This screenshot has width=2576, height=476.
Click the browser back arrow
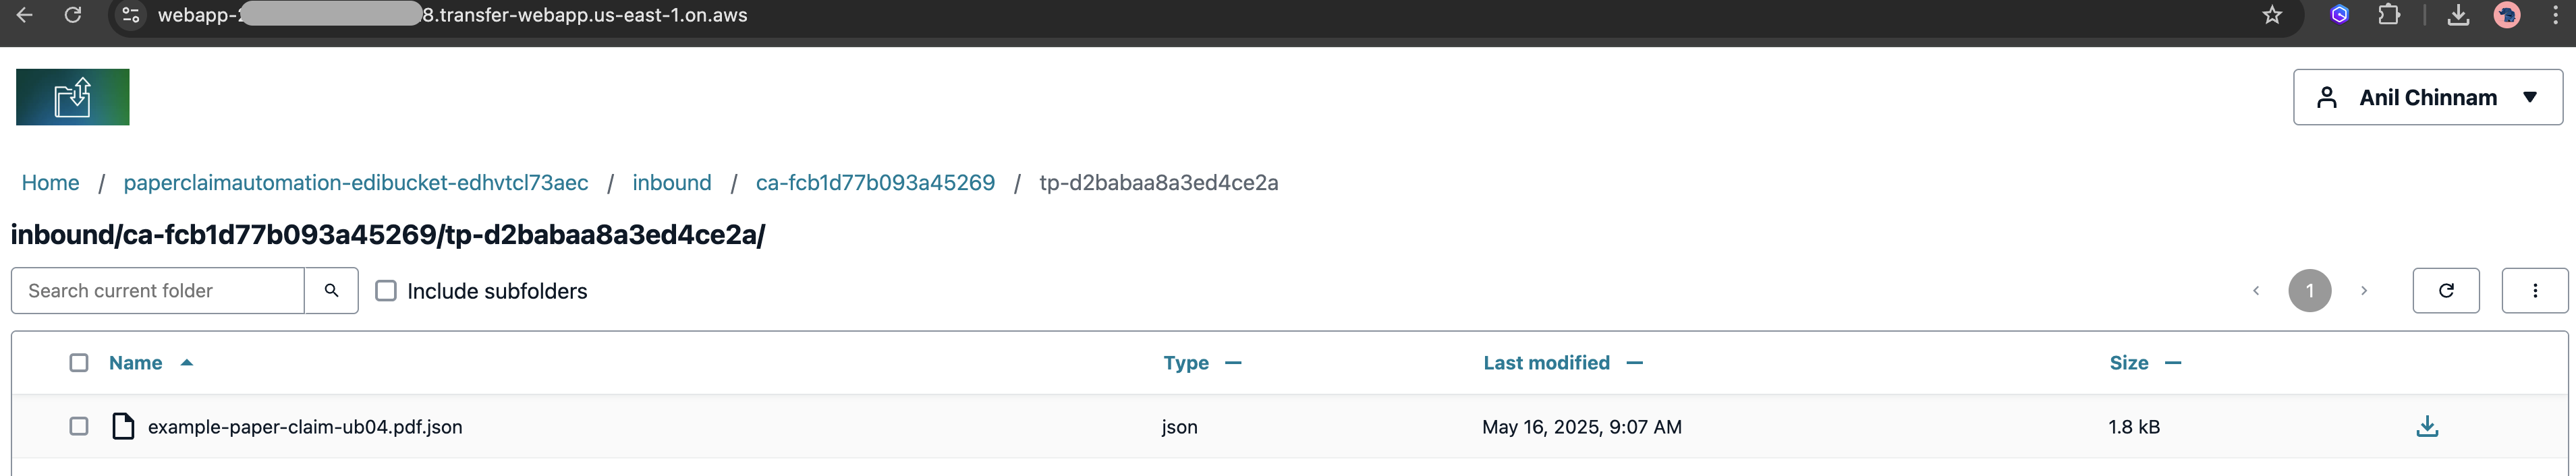coord(24,15)
